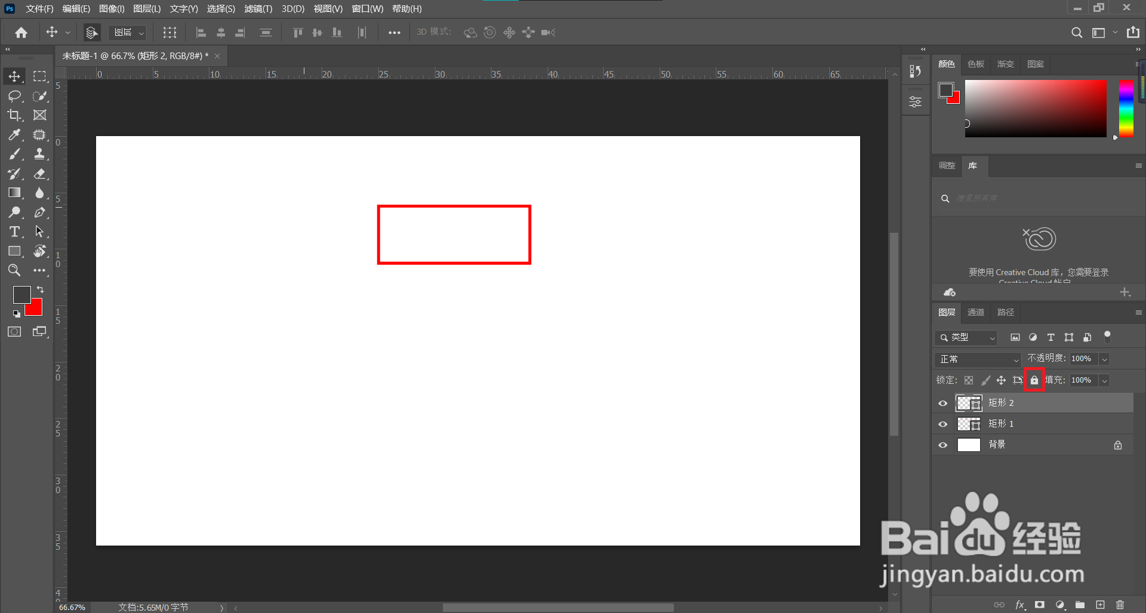The height and width of the screenshot is (613, 1146).
Task: Open the blend mode 正常 dropdown
Action: click(x=978, y=359)
